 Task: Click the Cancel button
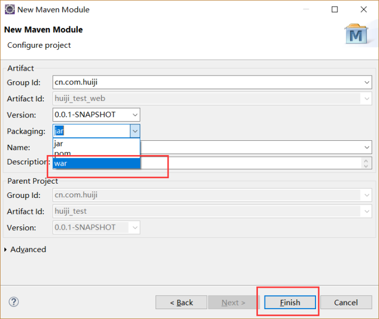346,303
